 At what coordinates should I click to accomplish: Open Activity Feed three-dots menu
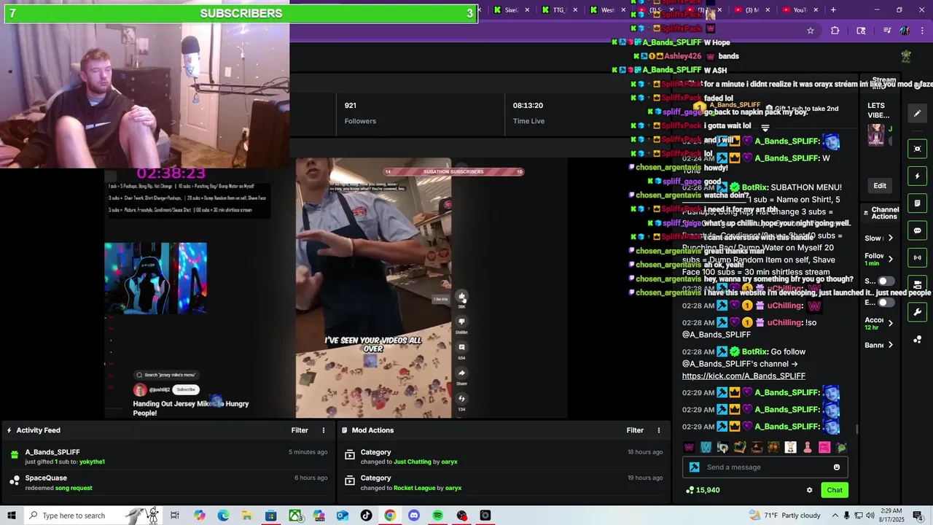click(324, 430)
